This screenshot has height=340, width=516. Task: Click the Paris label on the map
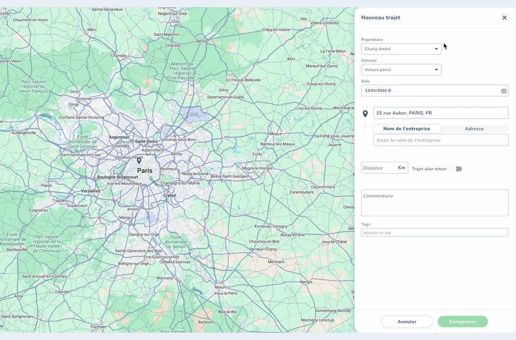pyautogui.click(x=145, y=171)
